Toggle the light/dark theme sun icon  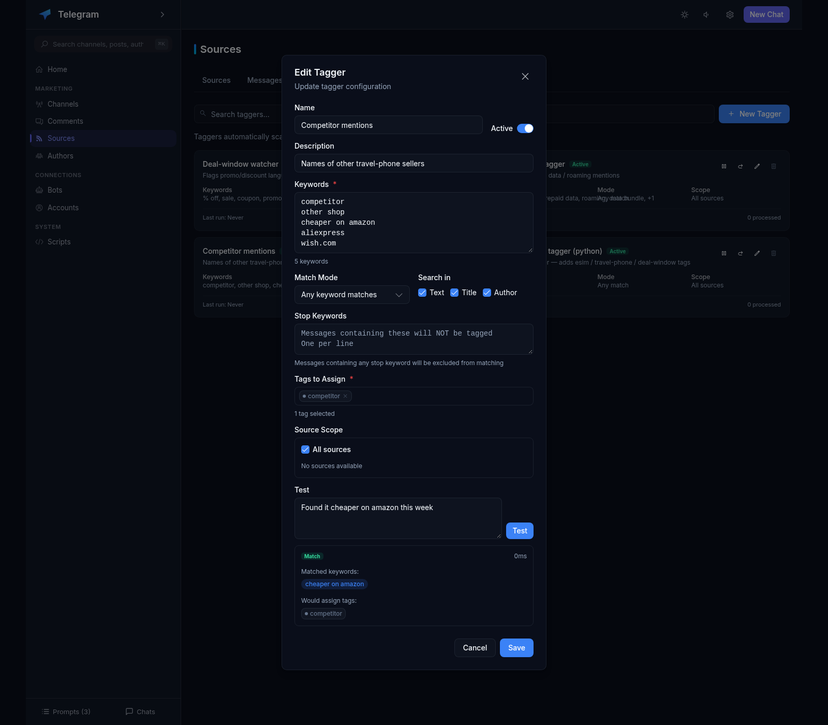coord(685,15)
